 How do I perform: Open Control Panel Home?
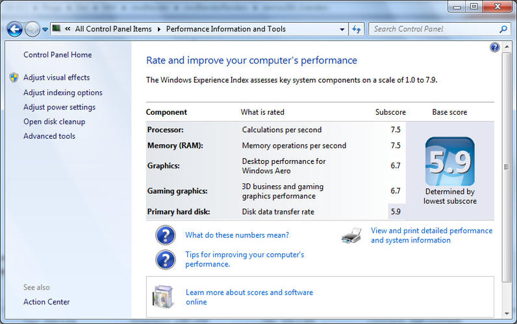tap(58, 55)
